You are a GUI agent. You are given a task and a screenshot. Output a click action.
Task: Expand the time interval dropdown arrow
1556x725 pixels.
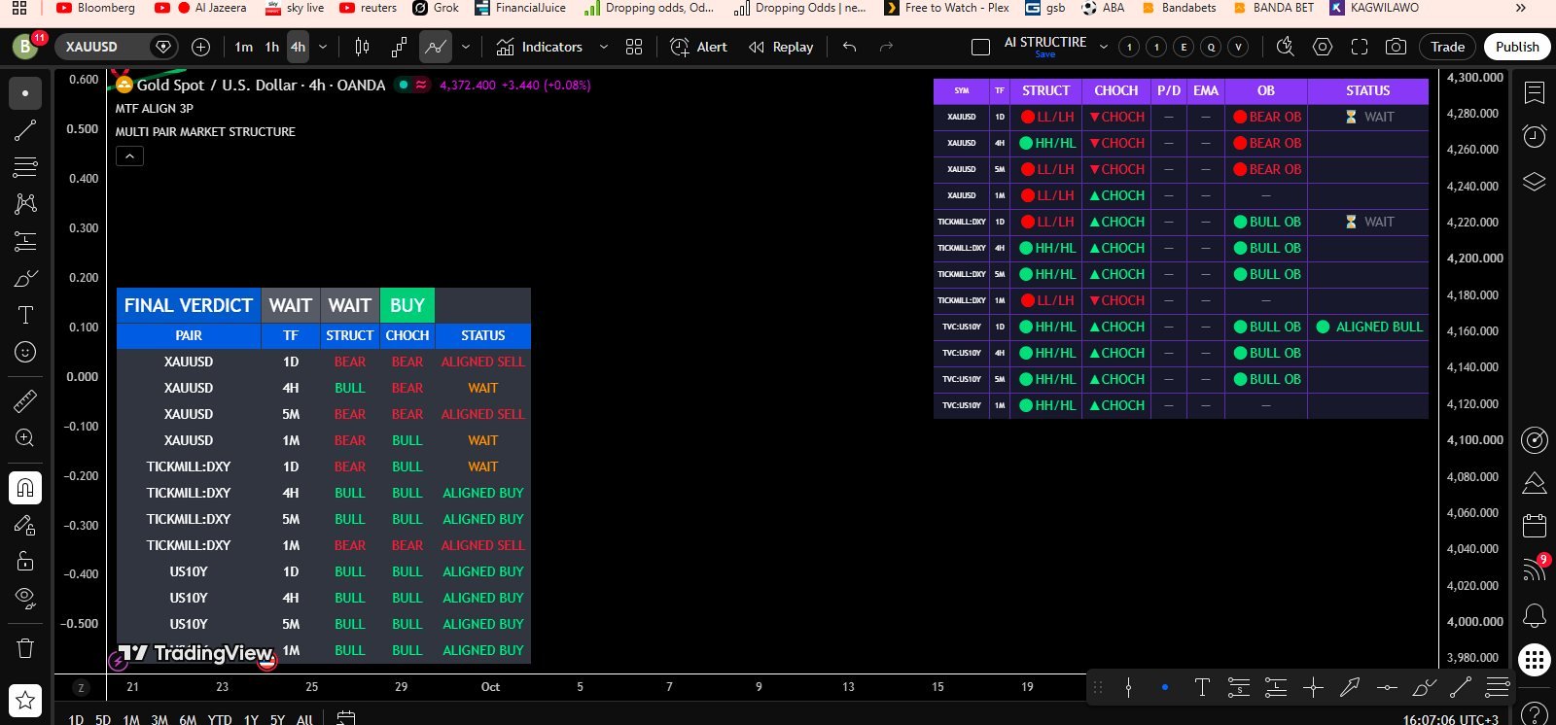(323, 47)
